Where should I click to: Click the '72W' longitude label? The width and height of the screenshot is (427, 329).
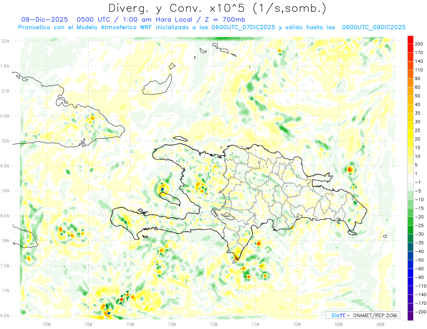pyautogui.click(x=213, y=324)
